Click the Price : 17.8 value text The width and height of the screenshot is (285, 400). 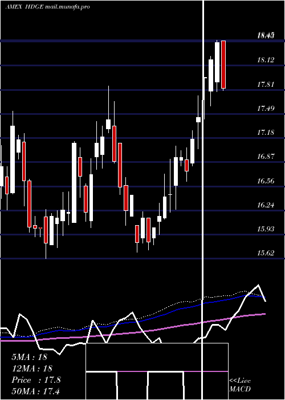coord(36,380)
